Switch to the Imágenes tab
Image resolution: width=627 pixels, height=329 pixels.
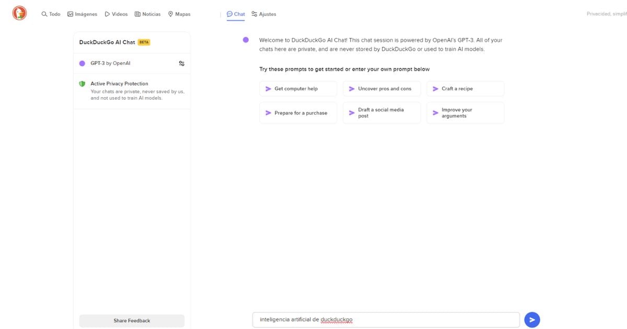pyautogui.click(x=82, y=14)
